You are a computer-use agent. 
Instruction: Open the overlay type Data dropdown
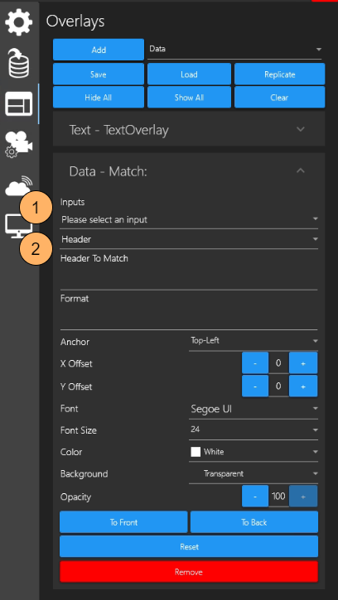click(x=234, y=50)
